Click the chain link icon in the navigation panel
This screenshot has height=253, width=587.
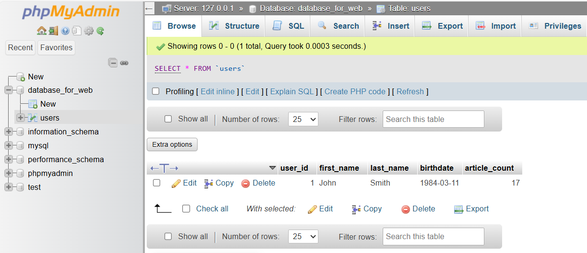124,63
